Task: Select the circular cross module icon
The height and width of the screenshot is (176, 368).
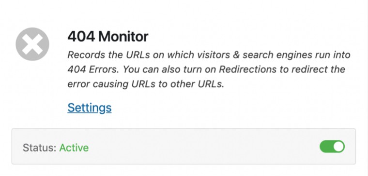Action: point(32,44)
